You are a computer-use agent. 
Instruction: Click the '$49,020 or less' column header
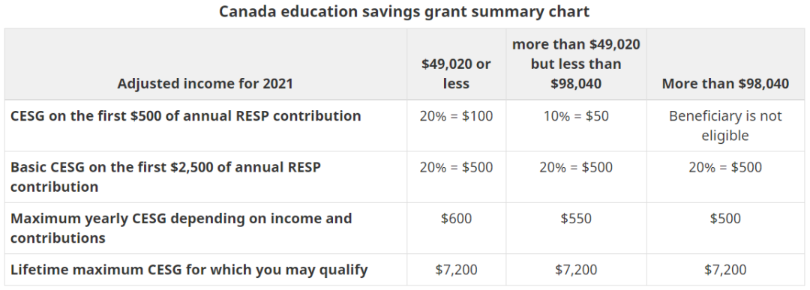click(x=456, y=73)
